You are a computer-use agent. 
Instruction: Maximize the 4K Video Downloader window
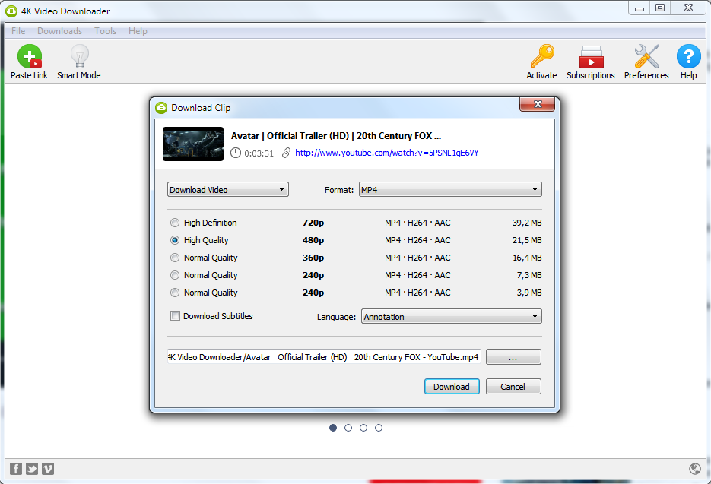[x=660, y=8]
